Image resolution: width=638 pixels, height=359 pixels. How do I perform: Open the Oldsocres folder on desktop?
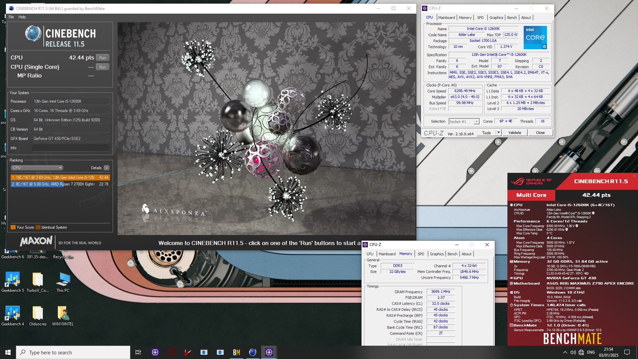38,316
